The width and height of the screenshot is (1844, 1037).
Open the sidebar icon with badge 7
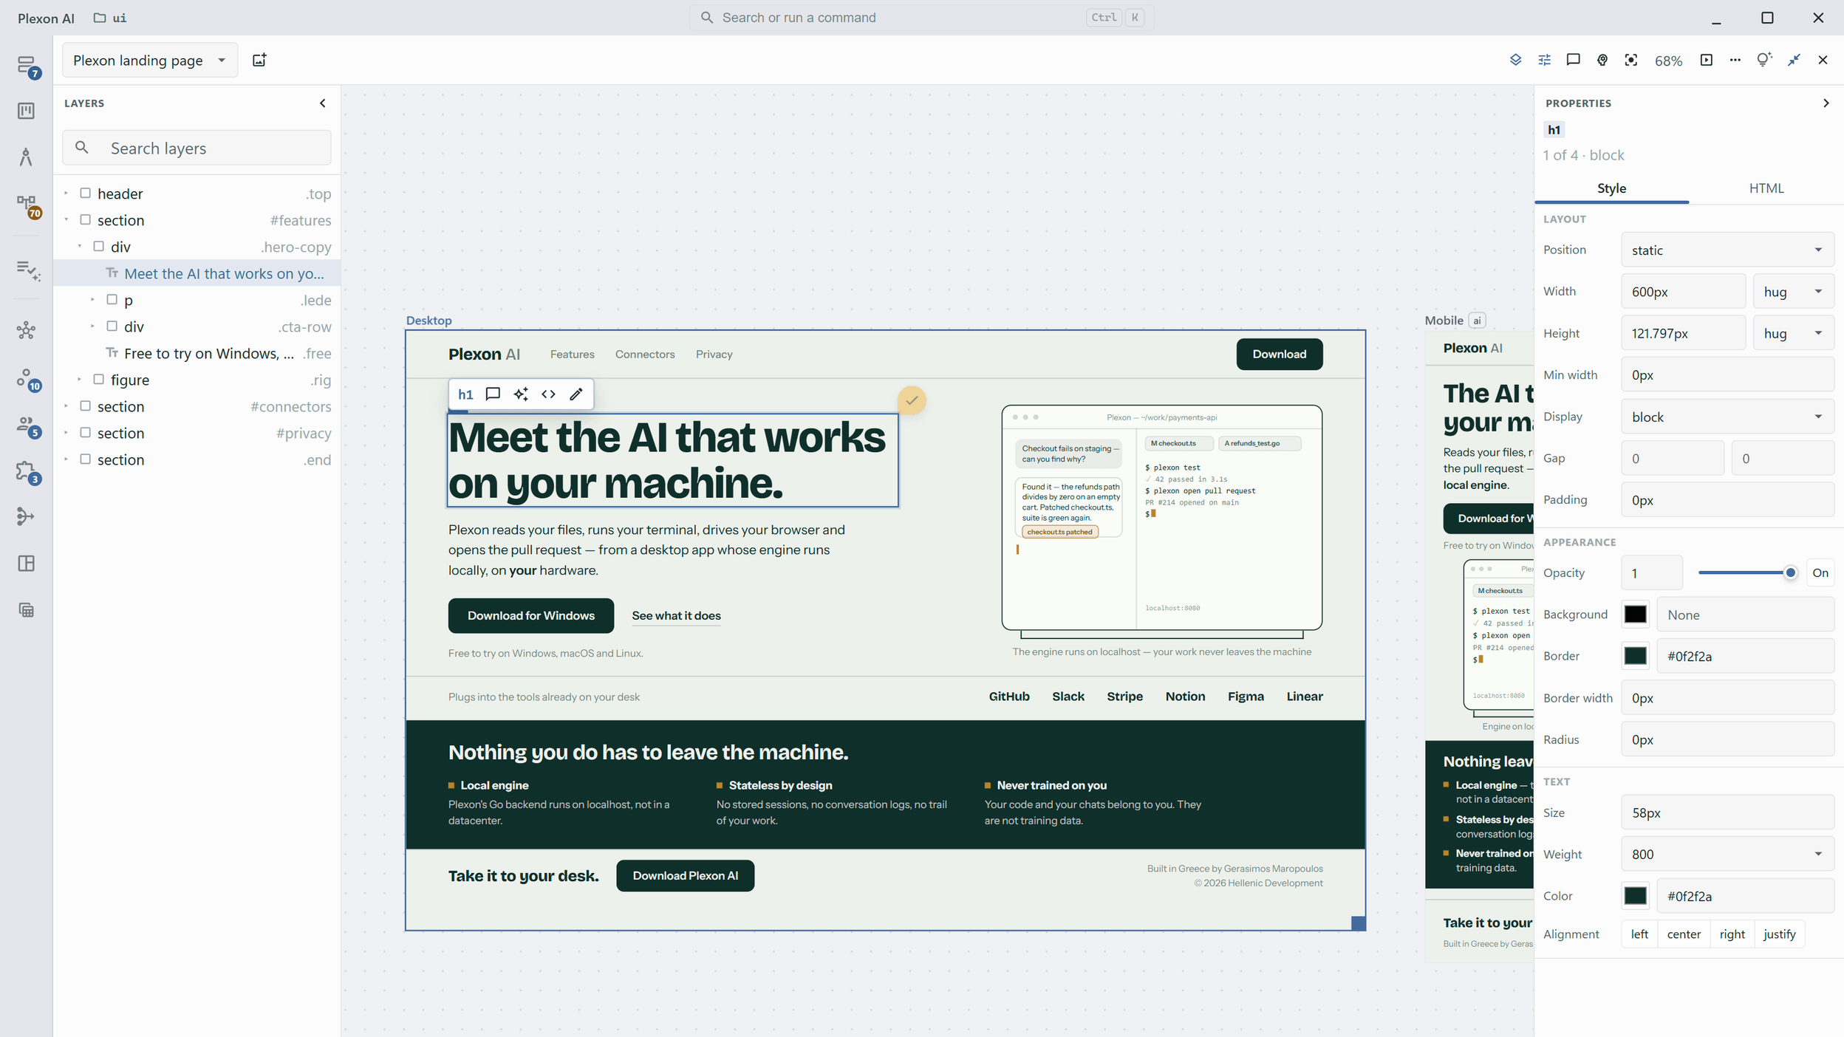point(27,66)
